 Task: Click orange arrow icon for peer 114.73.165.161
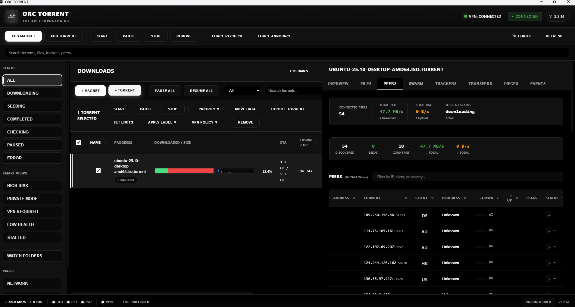(x=548, y=231)
